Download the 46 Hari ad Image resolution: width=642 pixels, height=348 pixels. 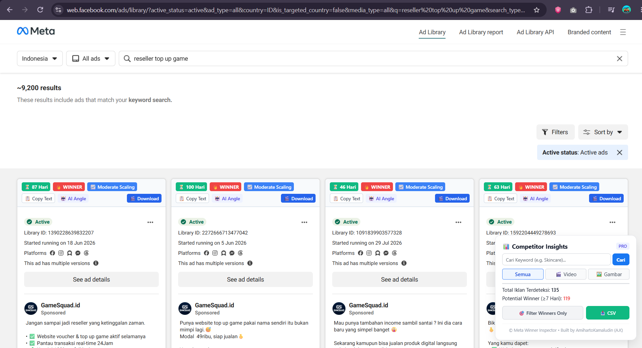pyautogui.click(x=452, y=199)
